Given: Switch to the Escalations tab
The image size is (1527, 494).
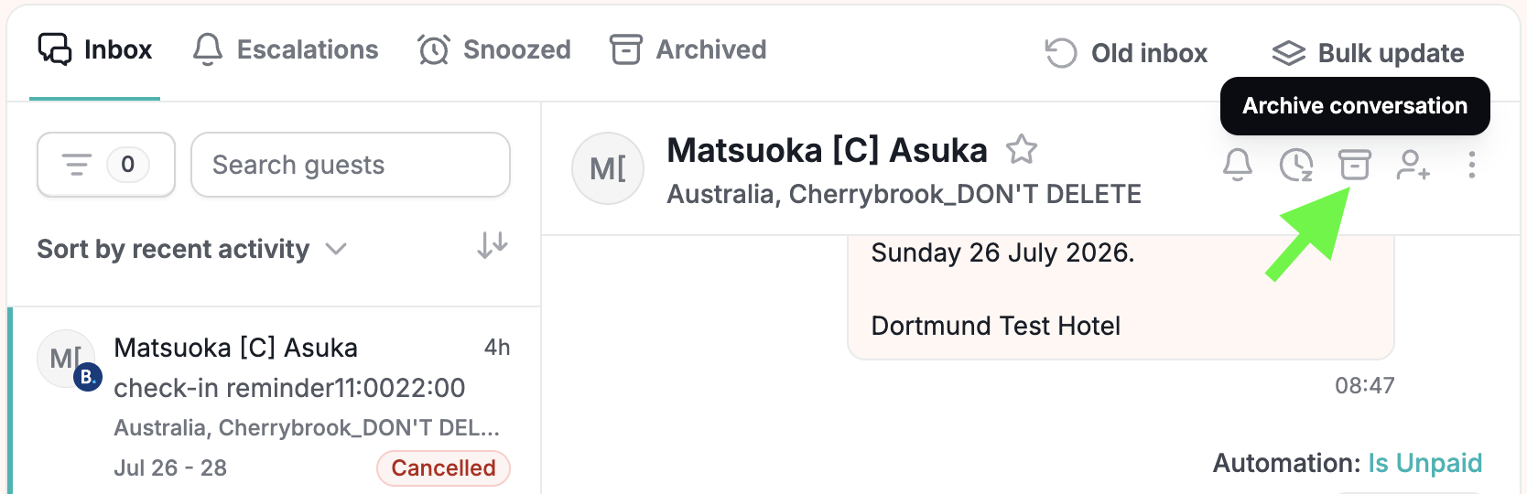Looking at the screenshot, I should (286, 49).
